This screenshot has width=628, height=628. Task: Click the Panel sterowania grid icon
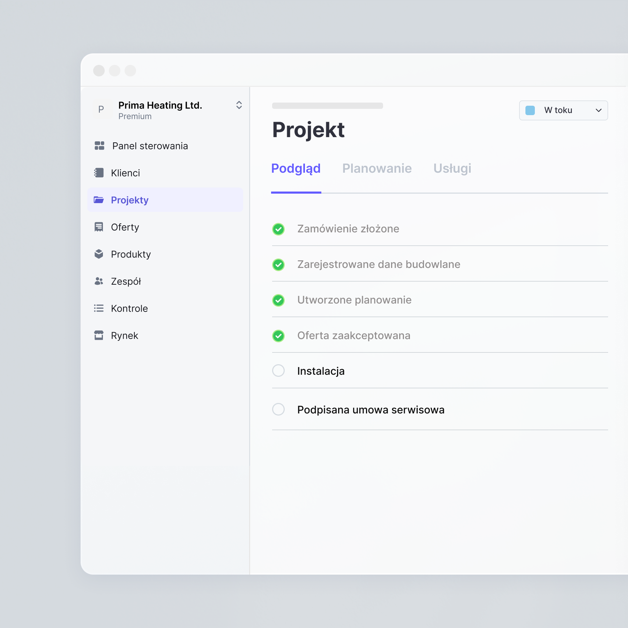[99, 146]
